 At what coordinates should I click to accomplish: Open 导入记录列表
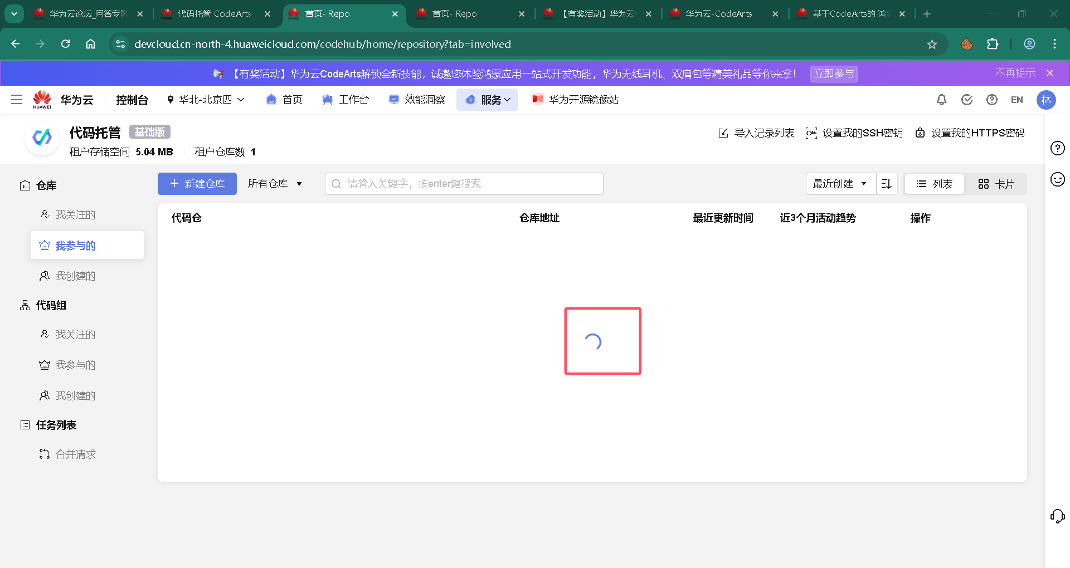click(x=756, y=133)
